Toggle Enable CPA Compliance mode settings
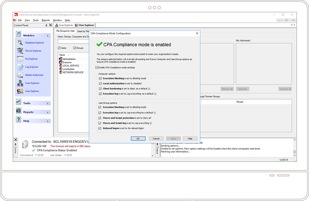 [97, 67]
